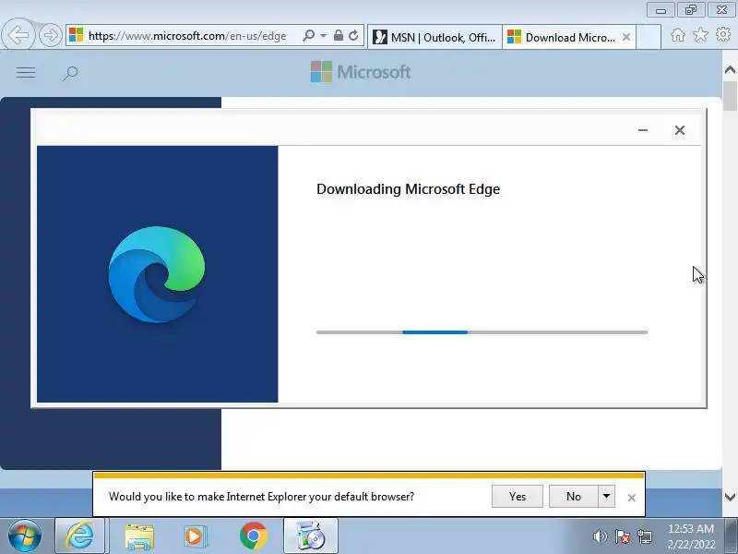The height and width of the screenshot is (554, 738).
Task: Click the vertical scrollbar thumb
Action: pyautogui.click(x=730, y=96)
